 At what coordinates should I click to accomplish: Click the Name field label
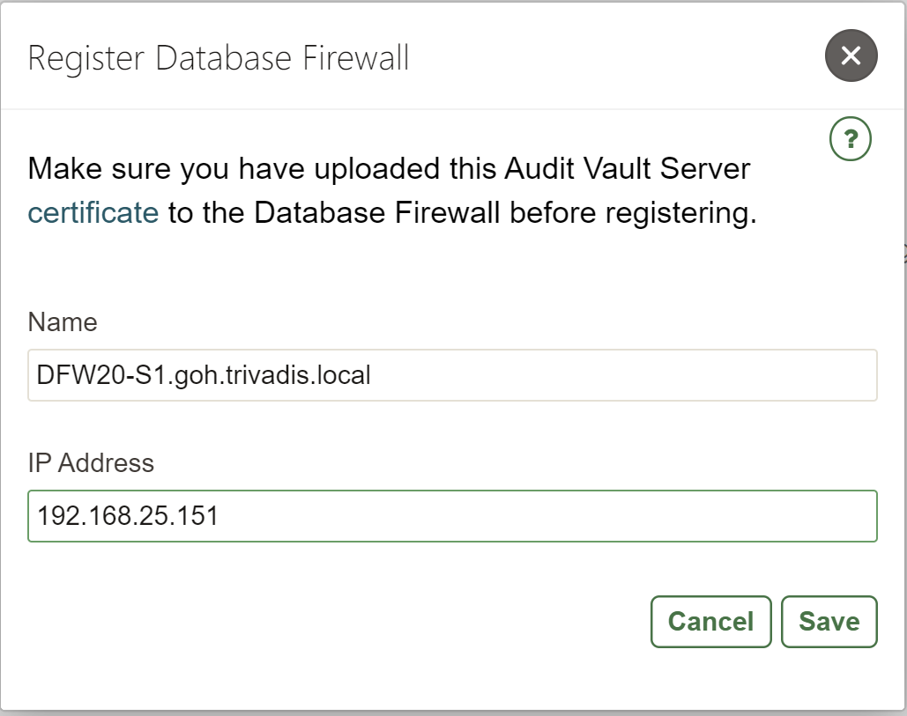[x=62, y=322]
